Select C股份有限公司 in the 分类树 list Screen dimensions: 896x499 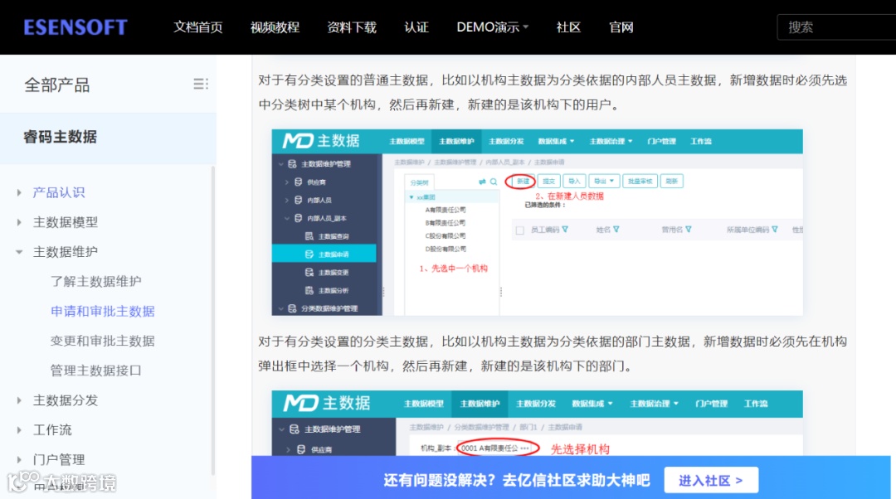(x=446, y=235)
